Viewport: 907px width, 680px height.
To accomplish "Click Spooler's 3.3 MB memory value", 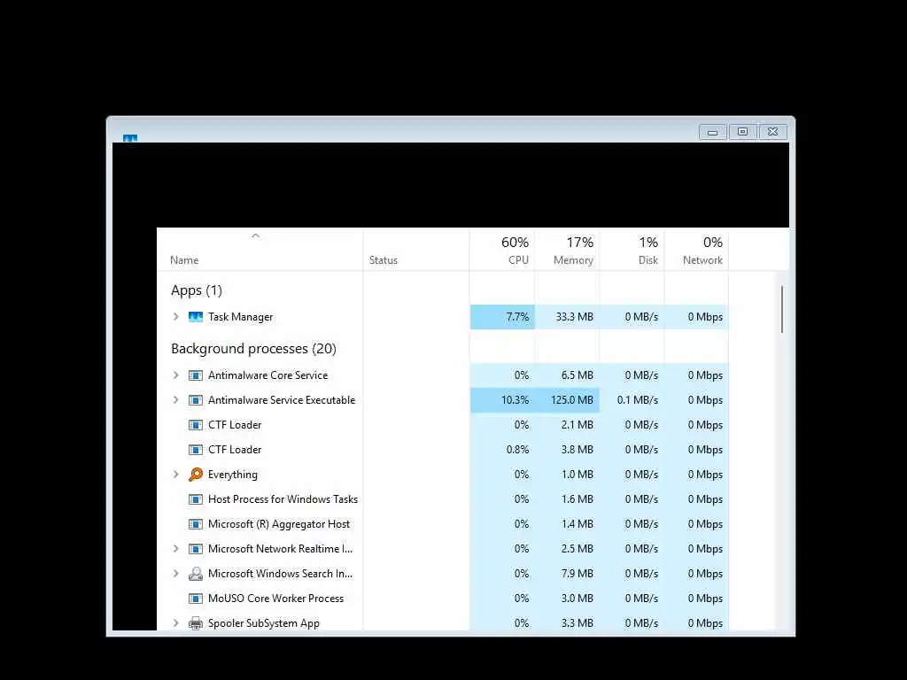I will [x=578, y=623].
